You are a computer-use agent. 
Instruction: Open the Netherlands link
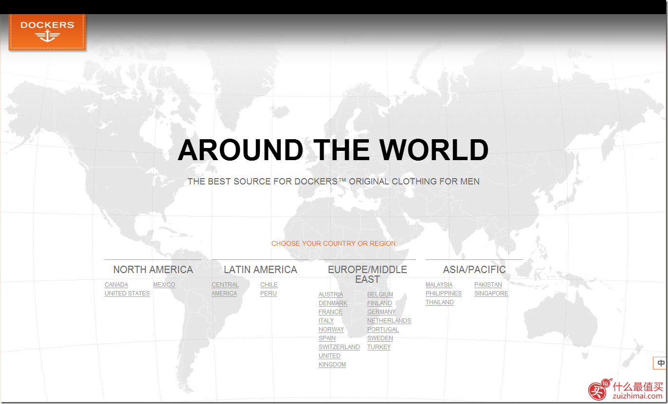click(389, 321)
